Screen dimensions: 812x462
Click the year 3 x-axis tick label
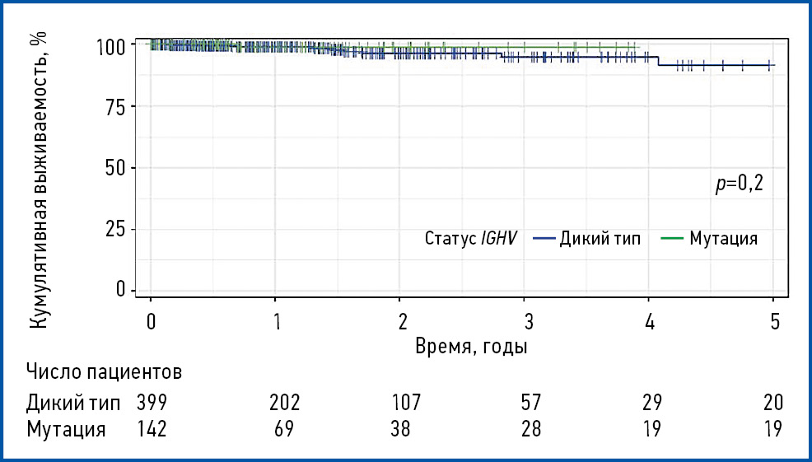[525, 321]
